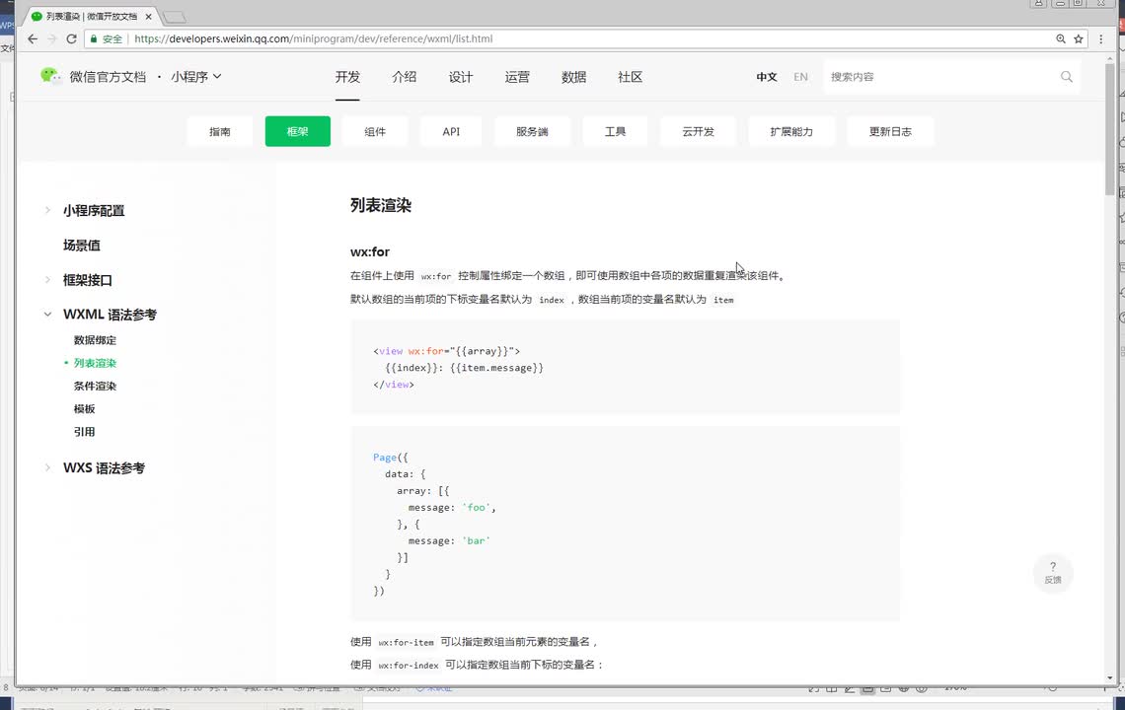
Task: Open 引用 sidebar page
Action: click(84, 432)
